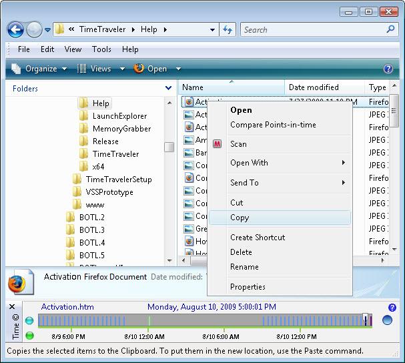Click the file list vertical scrollbar thumb
The image size is (405, 363).
tap(394, 111)
